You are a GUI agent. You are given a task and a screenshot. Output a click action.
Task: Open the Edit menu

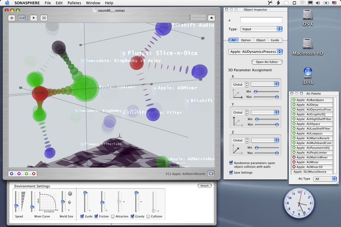tap(59, 3)
